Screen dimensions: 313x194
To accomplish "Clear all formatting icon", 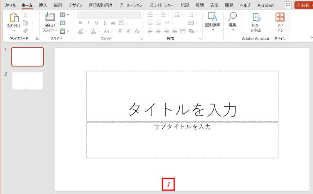I will 137,31.
